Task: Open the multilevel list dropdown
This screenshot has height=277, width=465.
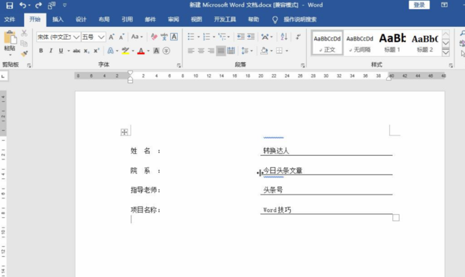Action: pos(228,37)
